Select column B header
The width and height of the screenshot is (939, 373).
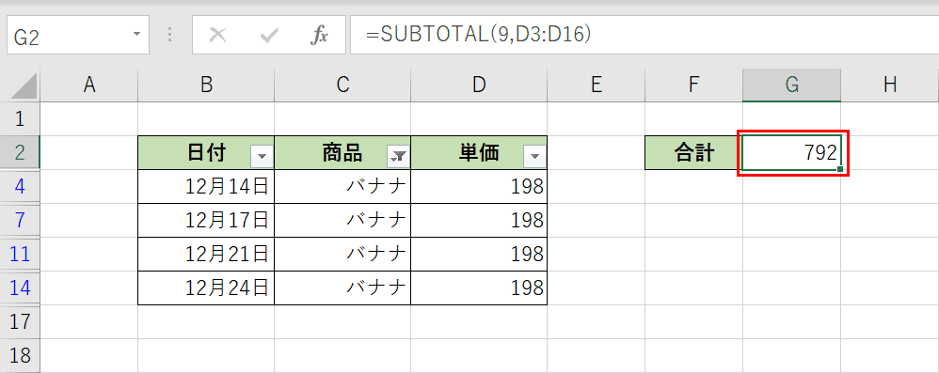click(x=206, y=85)
